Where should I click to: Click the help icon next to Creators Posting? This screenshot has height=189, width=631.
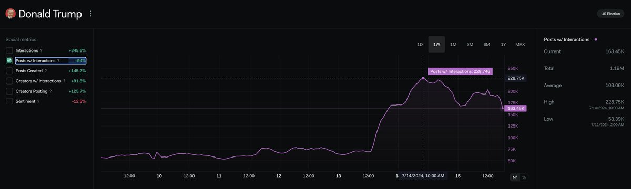pos(51,91)
